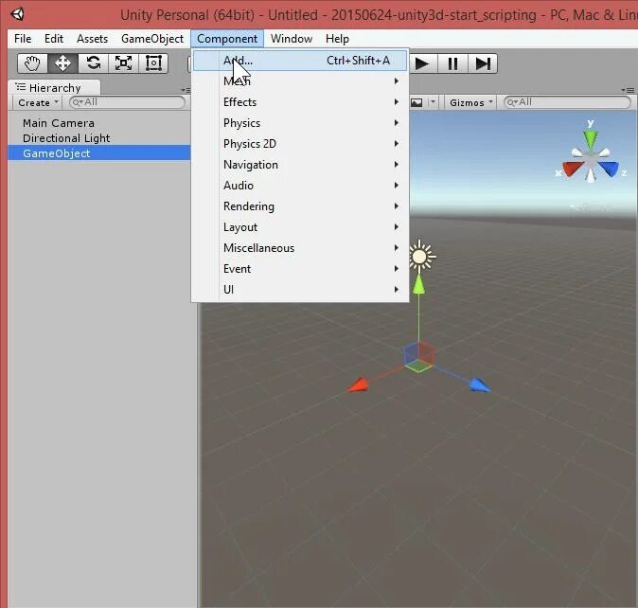Click the green Y-axis move arrow

click(418, 284)
